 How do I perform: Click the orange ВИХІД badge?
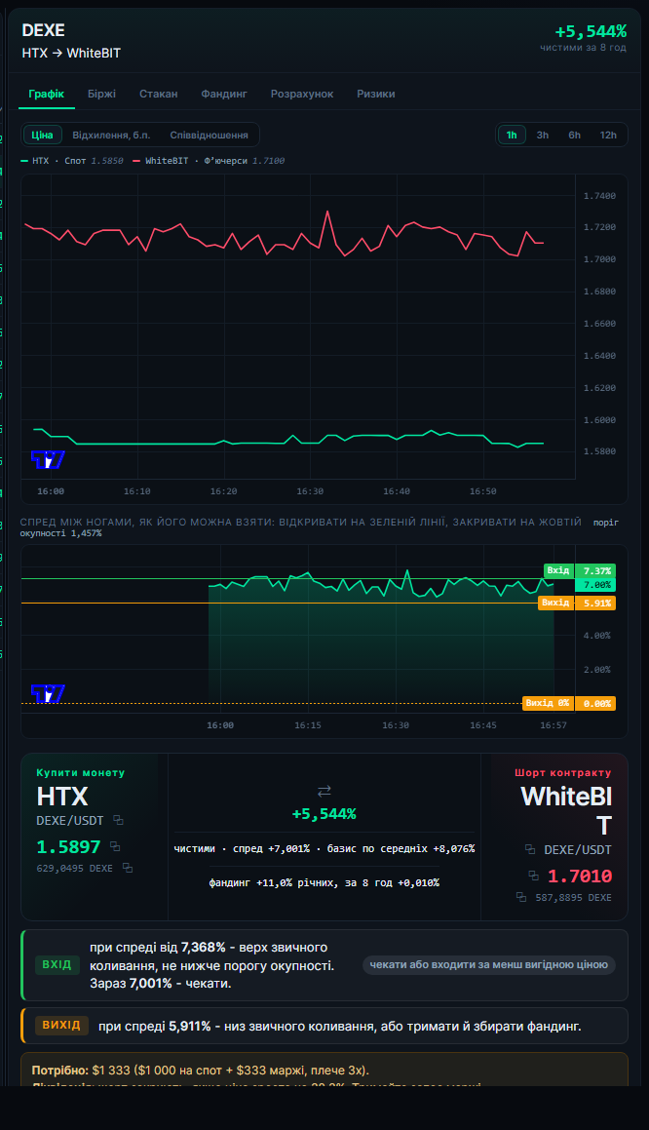61,1025
